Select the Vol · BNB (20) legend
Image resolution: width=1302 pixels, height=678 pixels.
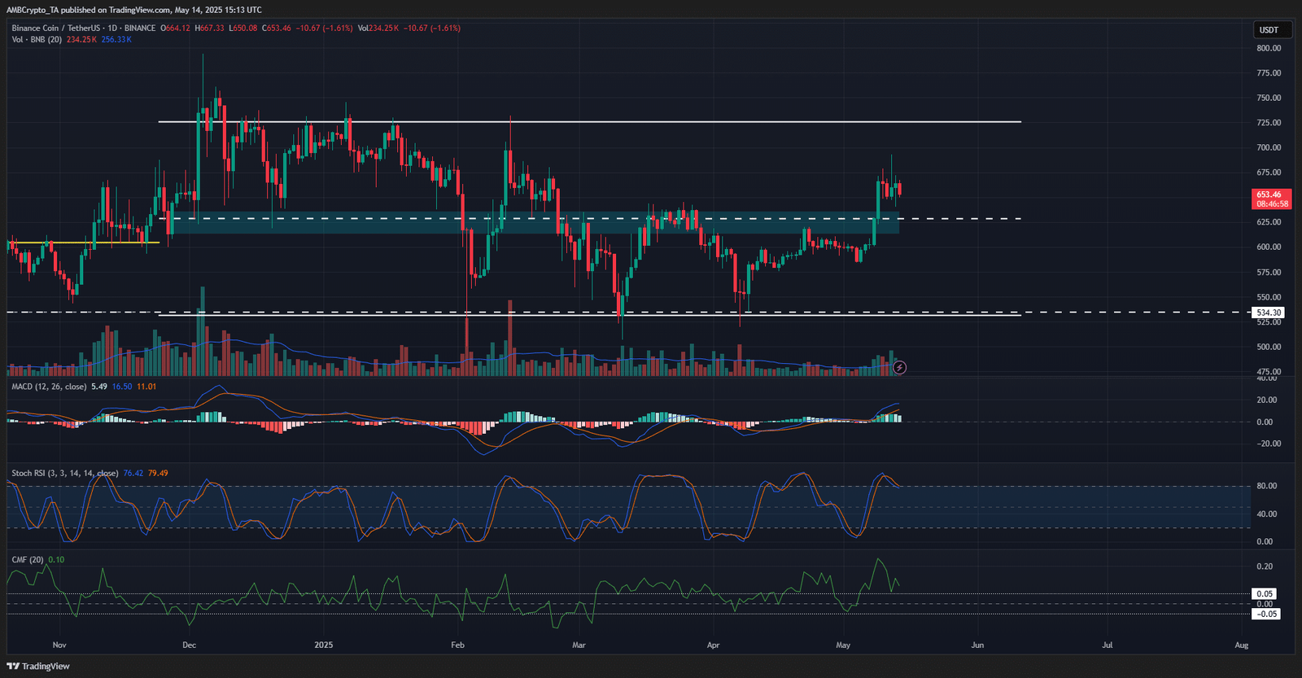click(x=37, y=39)
